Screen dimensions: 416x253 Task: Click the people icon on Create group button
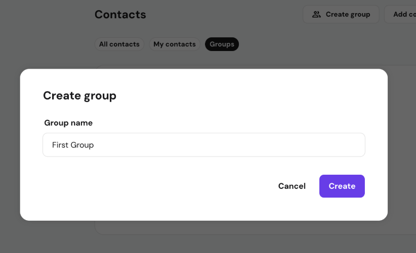click(316, 14)
